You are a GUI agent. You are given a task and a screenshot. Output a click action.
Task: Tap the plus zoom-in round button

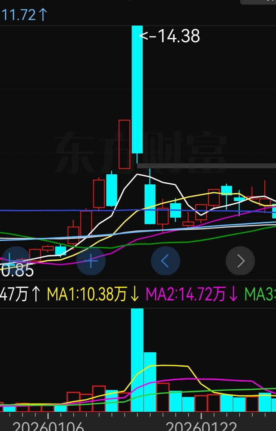tap(91, 260)
